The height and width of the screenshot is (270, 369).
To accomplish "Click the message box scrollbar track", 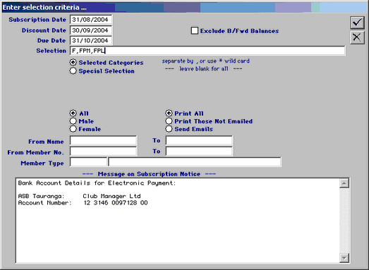I will [x=344, y=221].
